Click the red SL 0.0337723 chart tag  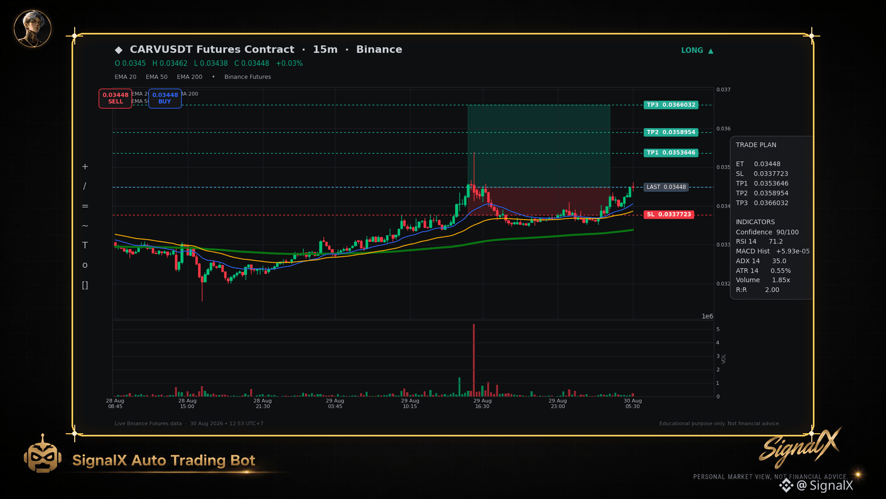[x=669, y=214]
